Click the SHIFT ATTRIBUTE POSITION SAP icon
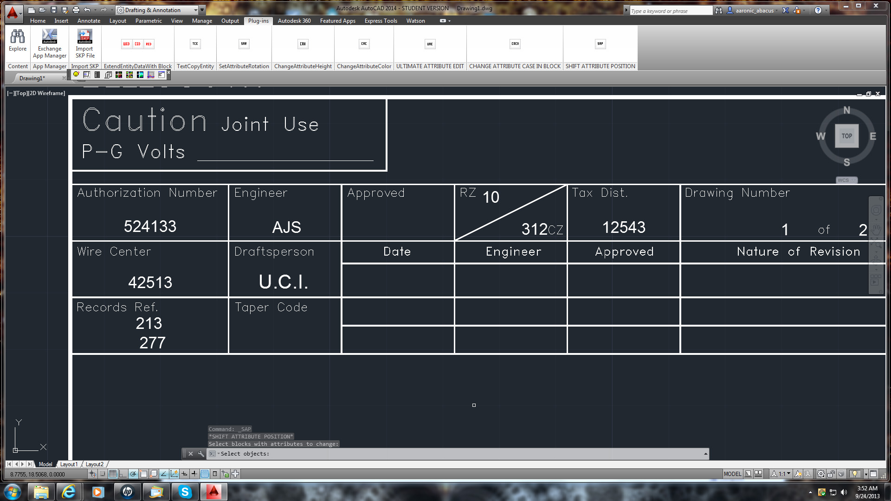 coord(600,44)
